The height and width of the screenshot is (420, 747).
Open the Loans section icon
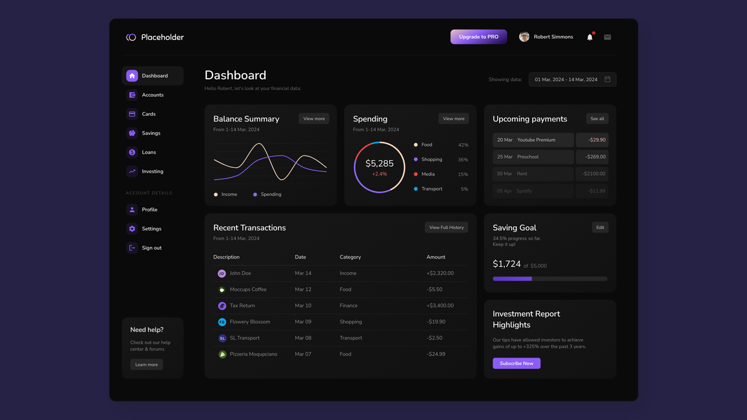coord(132,152)
